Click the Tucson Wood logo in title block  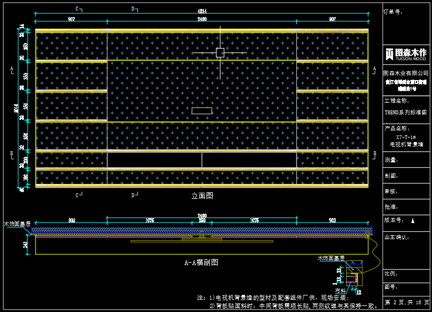click(x=407, y=54)
